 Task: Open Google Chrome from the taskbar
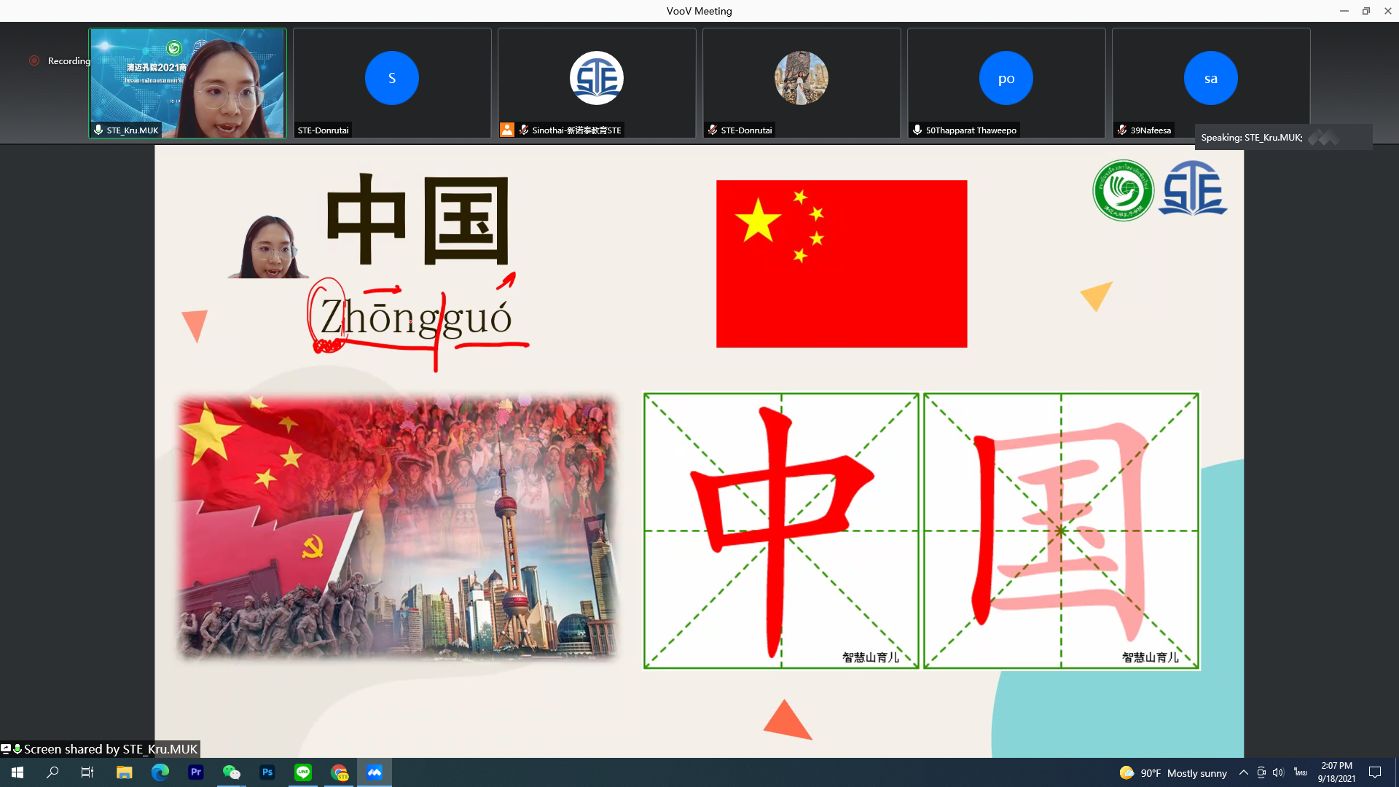tap(339, 772)
